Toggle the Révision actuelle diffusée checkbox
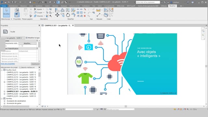The height and width of the screenshot is (117, 208). [20, 59]
